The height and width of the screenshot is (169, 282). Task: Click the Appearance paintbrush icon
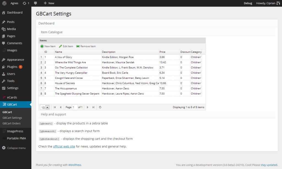[x=4, y=60]
